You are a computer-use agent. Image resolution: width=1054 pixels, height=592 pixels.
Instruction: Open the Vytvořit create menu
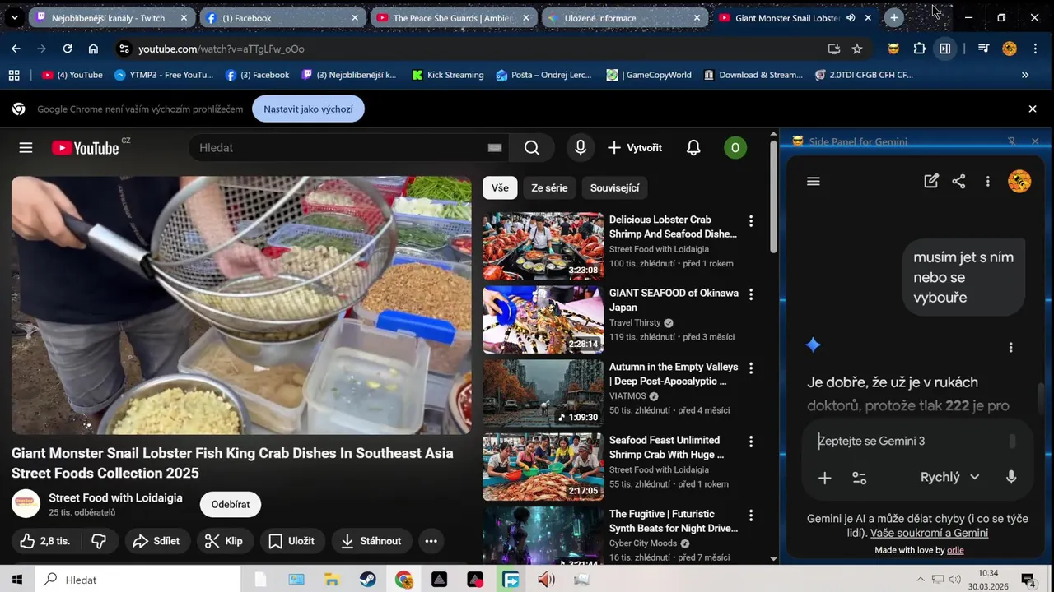point(635,148)
